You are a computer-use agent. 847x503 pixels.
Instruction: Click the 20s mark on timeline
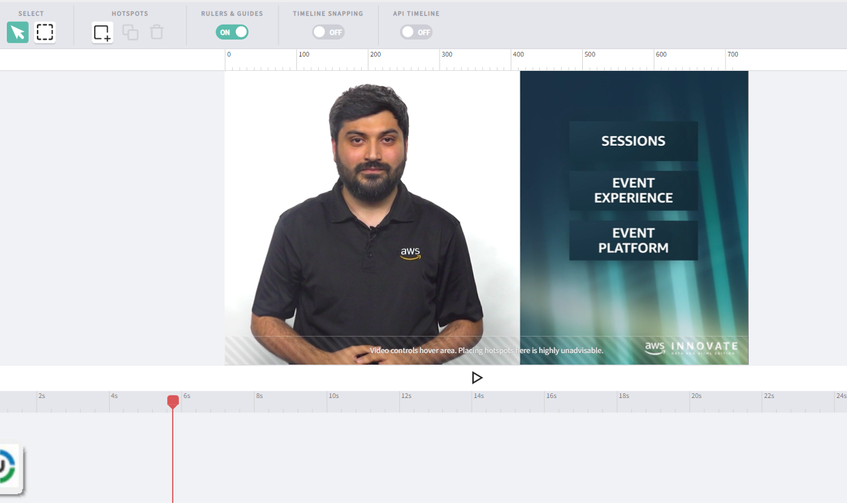click(x=696, y=396)
